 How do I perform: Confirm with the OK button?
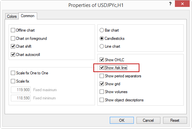(x=122, y=120)
